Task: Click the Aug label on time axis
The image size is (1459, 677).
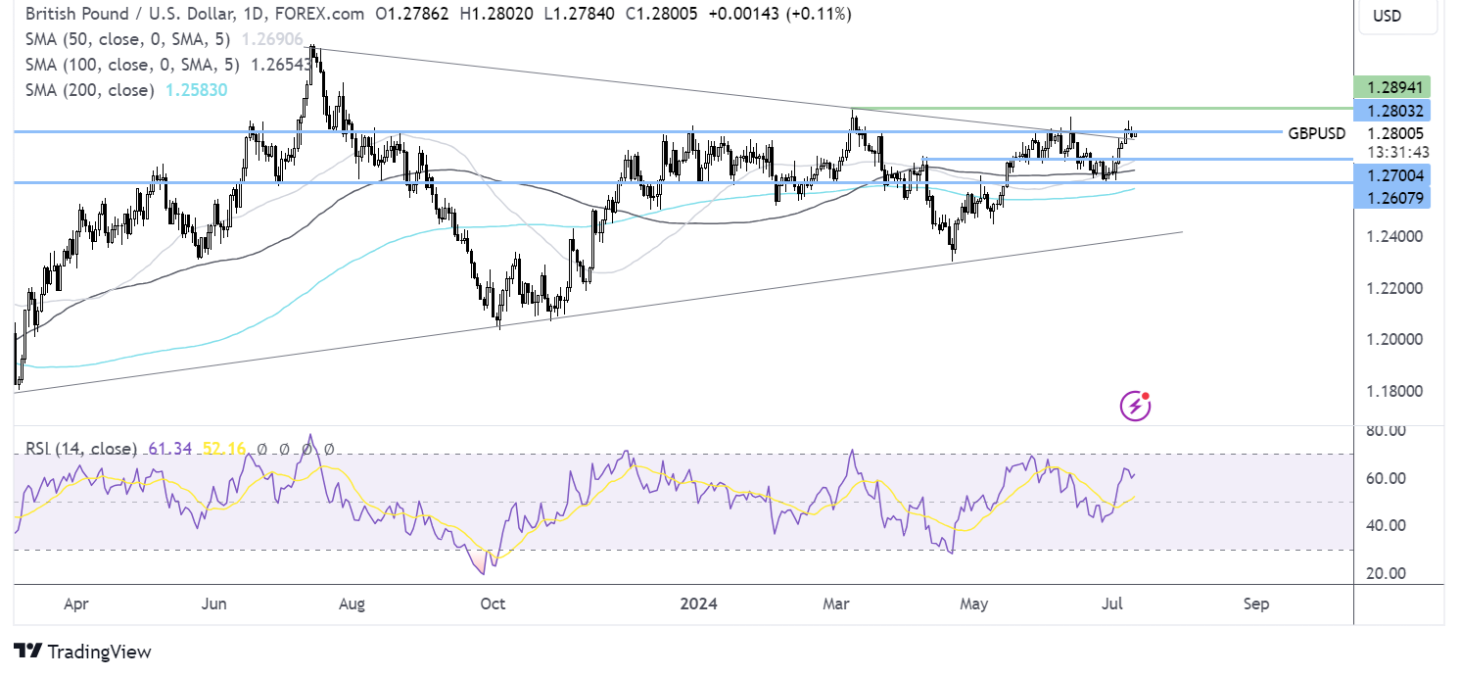Action: [x=352, y=604]
